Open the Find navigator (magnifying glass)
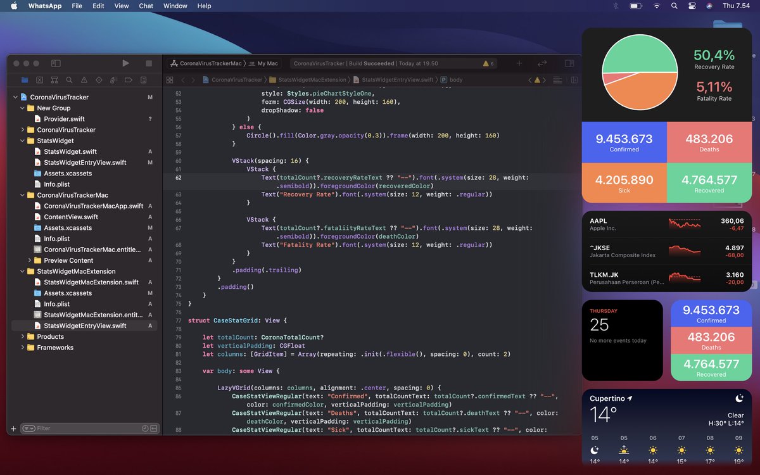The height and width of the screenshot is (475, 760). (70, 79)
